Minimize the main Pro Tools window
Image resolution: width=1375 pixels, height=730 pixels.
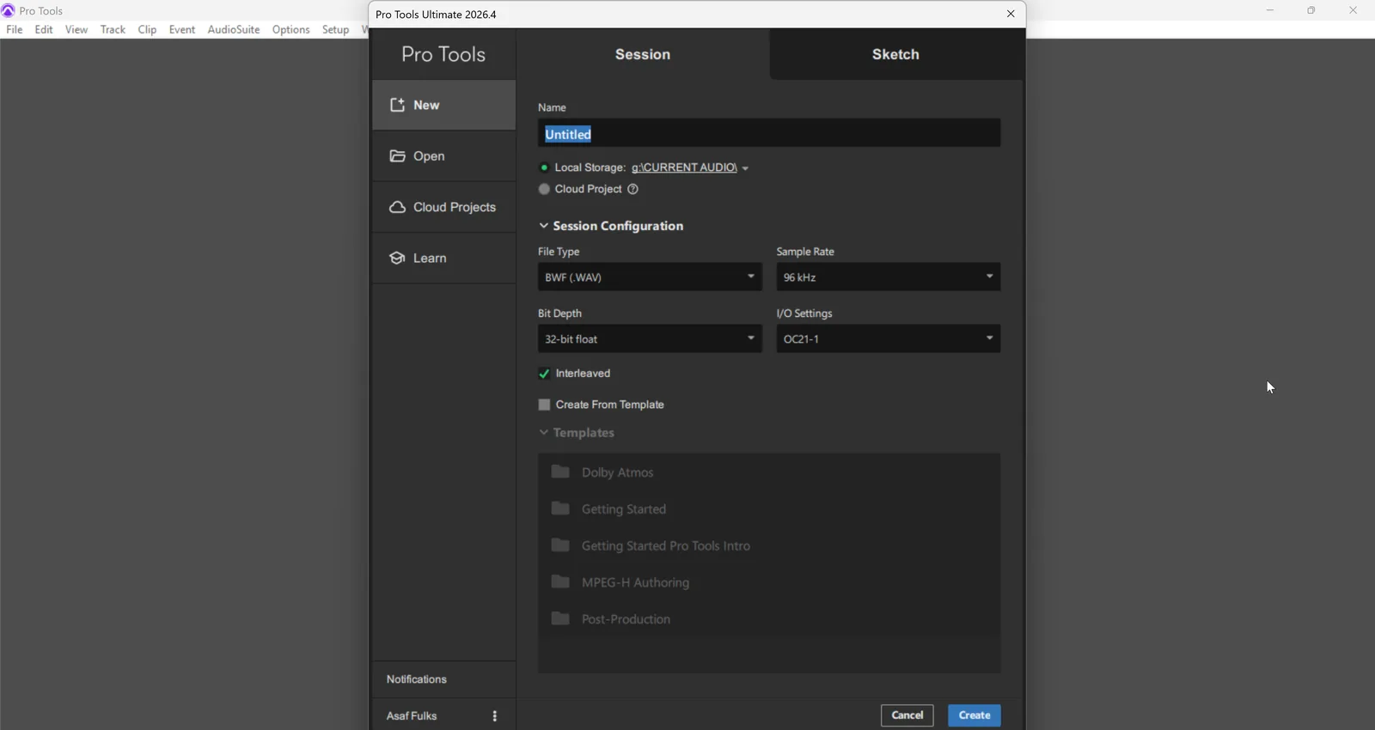pyautogui.click(x=1270, y=10)
